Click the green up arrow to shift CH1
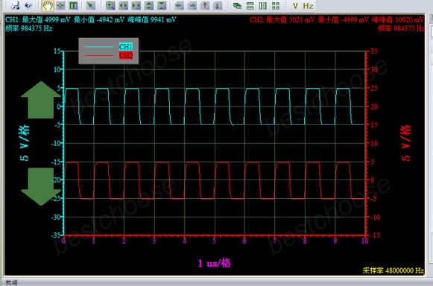 pos(41,100)
